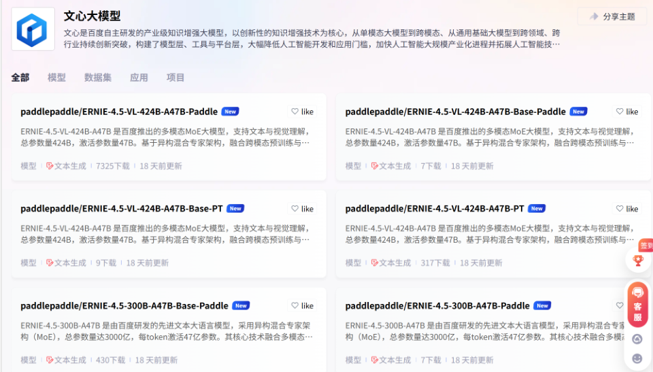Click description of ERNIE-4.5-300B-A47B-Base-Paddle card
653x372 pixels.
click(166, 331)
